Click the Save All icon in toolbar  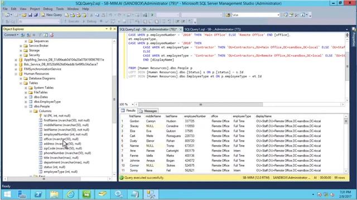[x=36, y=15]
